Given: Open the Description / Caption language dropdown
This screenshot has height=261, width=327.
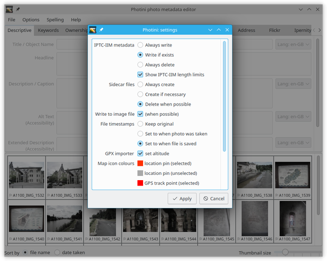Looking at the screenshot, I should (x=293, y=84).
